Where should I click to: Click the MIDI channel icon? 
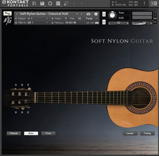point(16,23)
